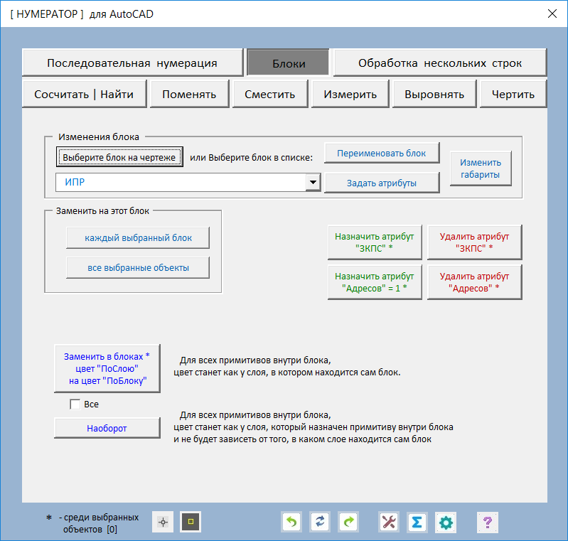
Task: Click the "или Выберите блок в списке:" label
Action: [251, 158]
